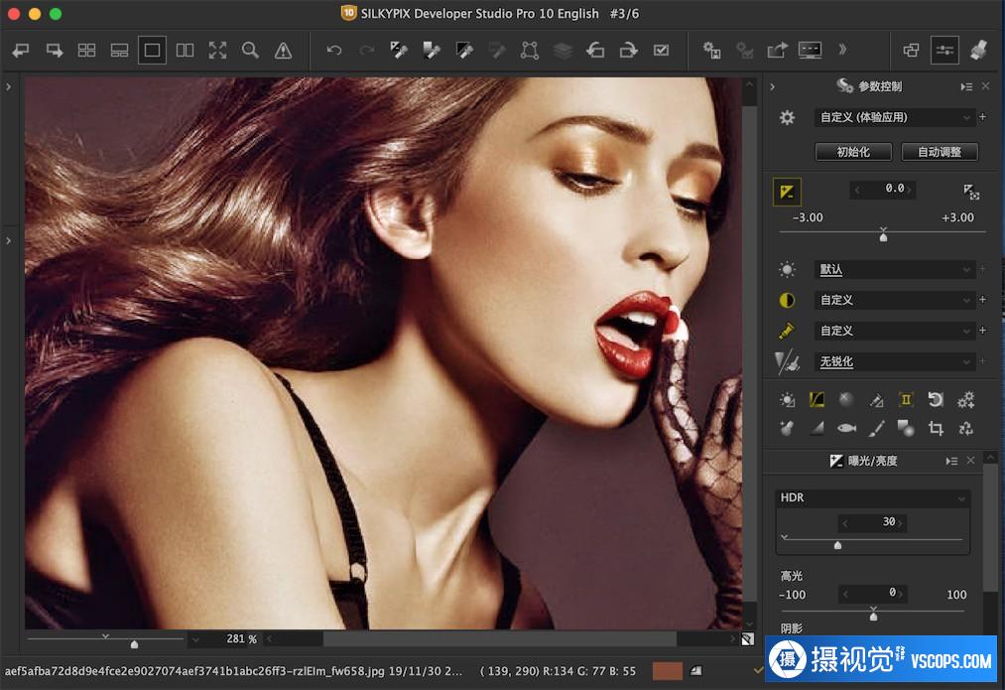This screenshot has width=1005, height=690.
Task: Open the monitor display icon
Action: [x=811, y=50]
